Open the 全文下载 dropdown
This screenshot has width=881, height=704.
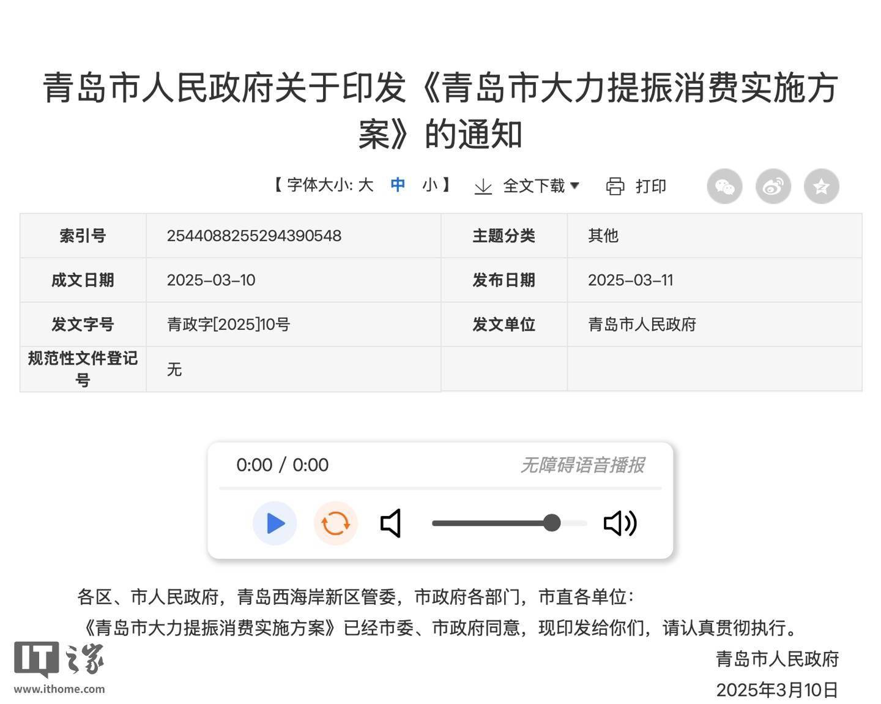pos(541,186)
